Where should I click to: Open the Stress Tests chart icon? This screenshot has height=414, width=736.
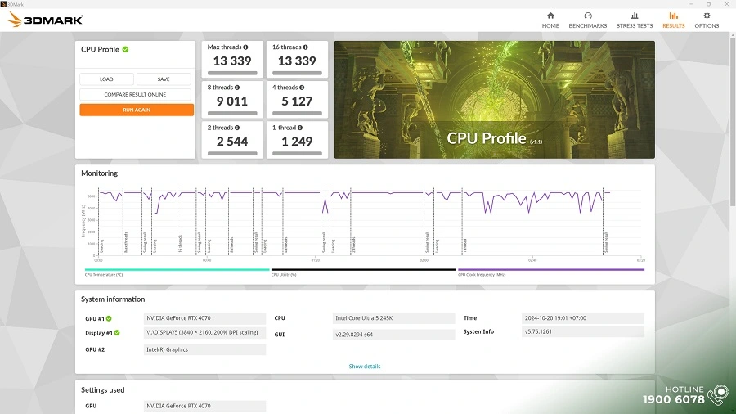click(634, 16)
